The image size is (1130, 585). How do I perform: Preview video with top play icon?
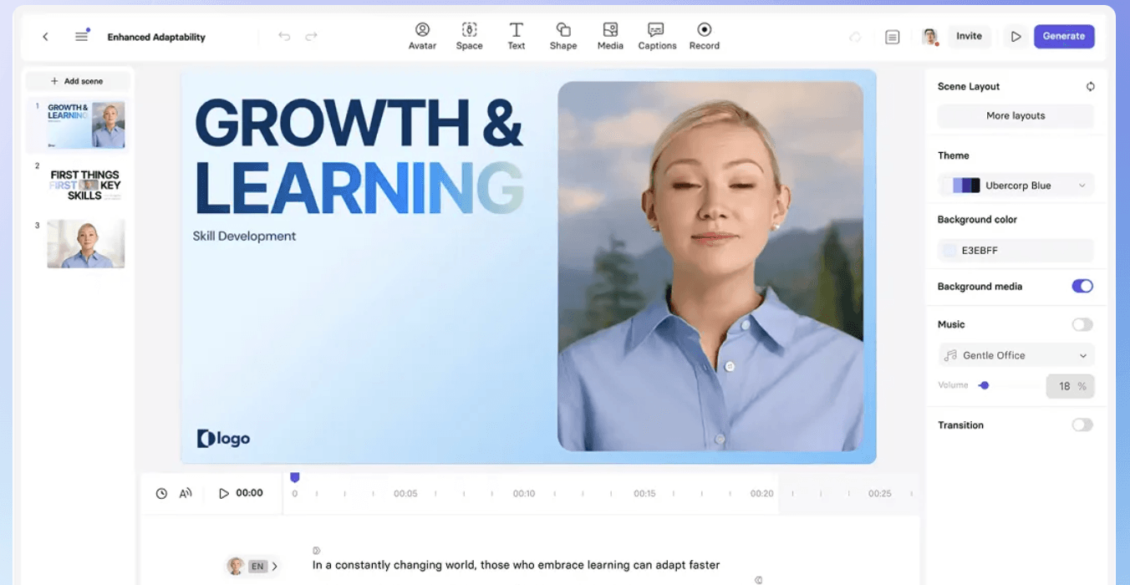[1015, 37]
